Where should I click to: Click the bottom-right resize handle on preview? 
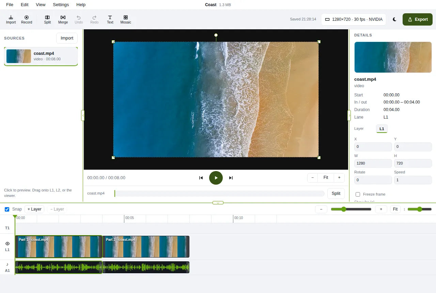pyautogui.click(x=319, y=157)
